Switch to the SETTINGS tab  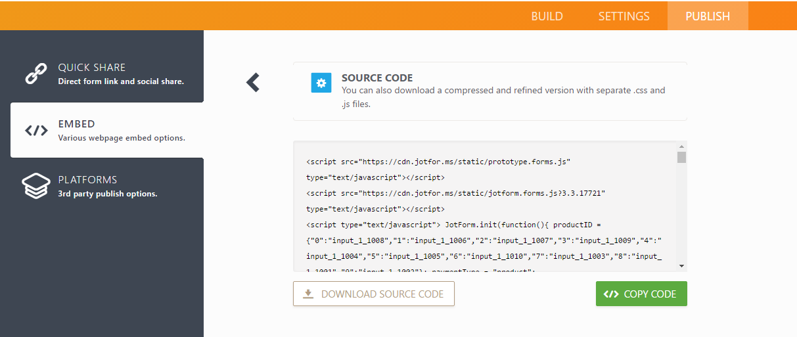coord(624,16)
